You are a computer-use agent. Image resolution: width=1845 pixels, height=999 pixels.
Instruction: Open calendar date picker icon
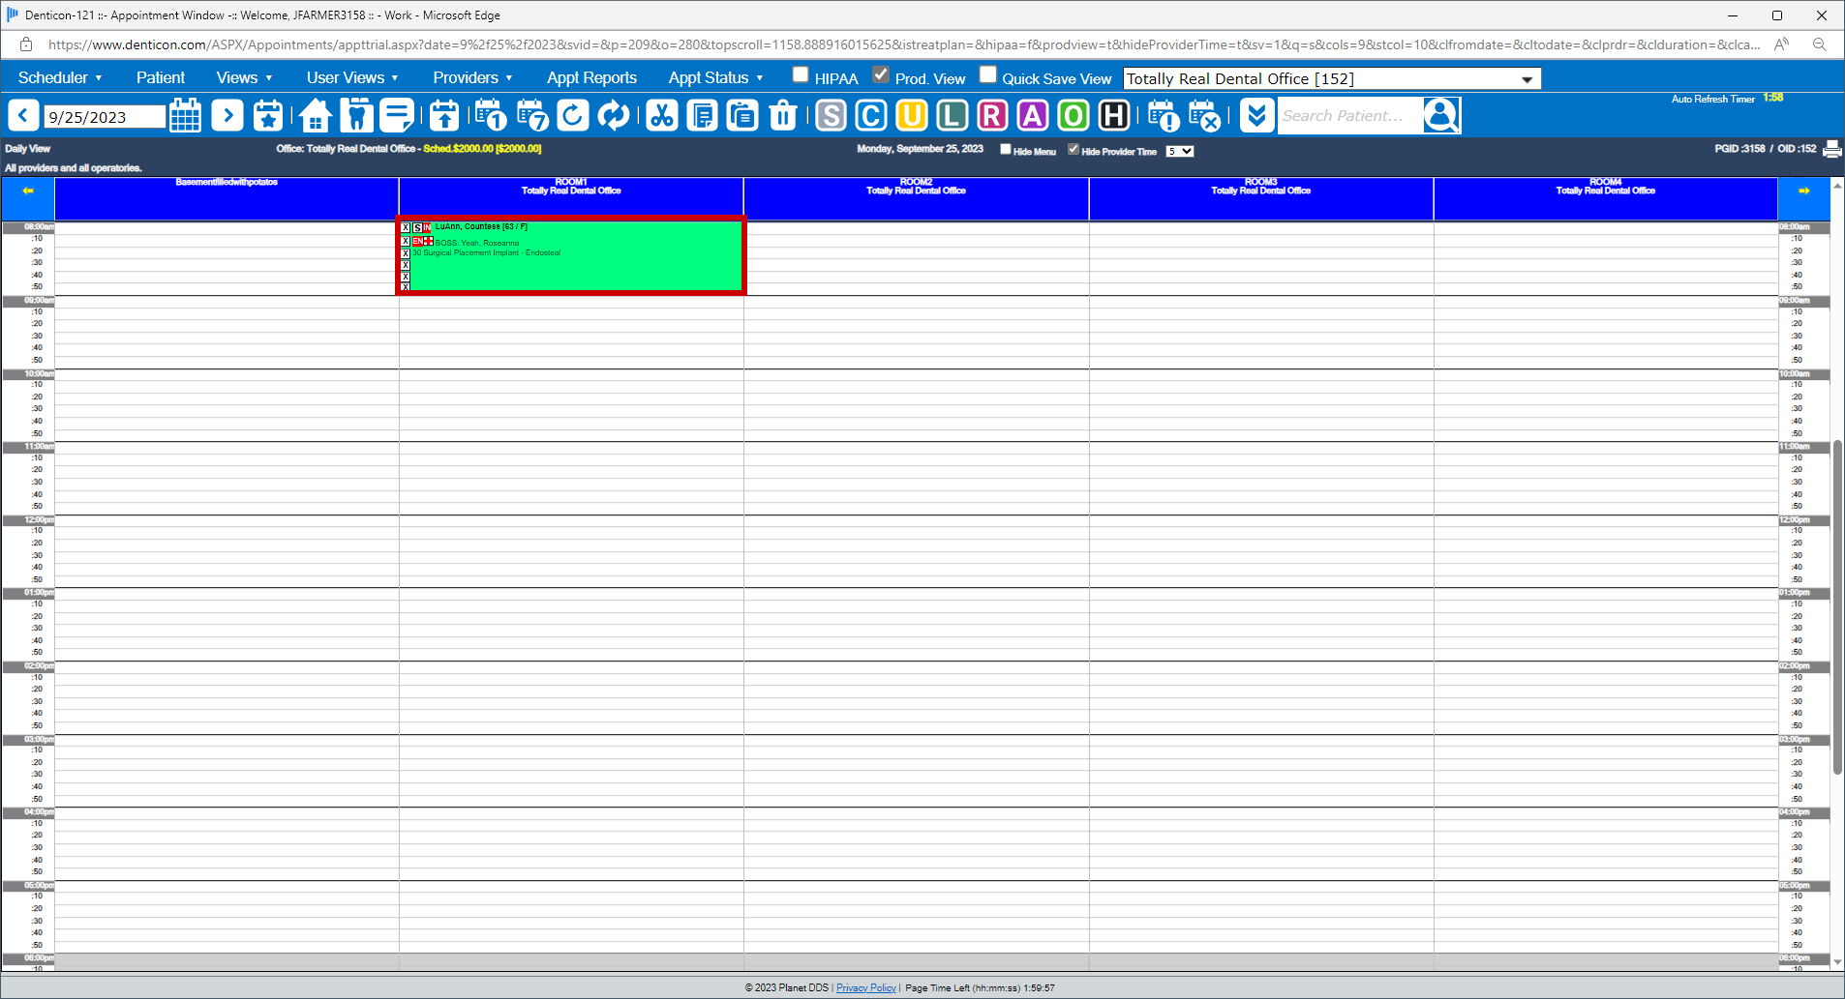coord(185,116)
